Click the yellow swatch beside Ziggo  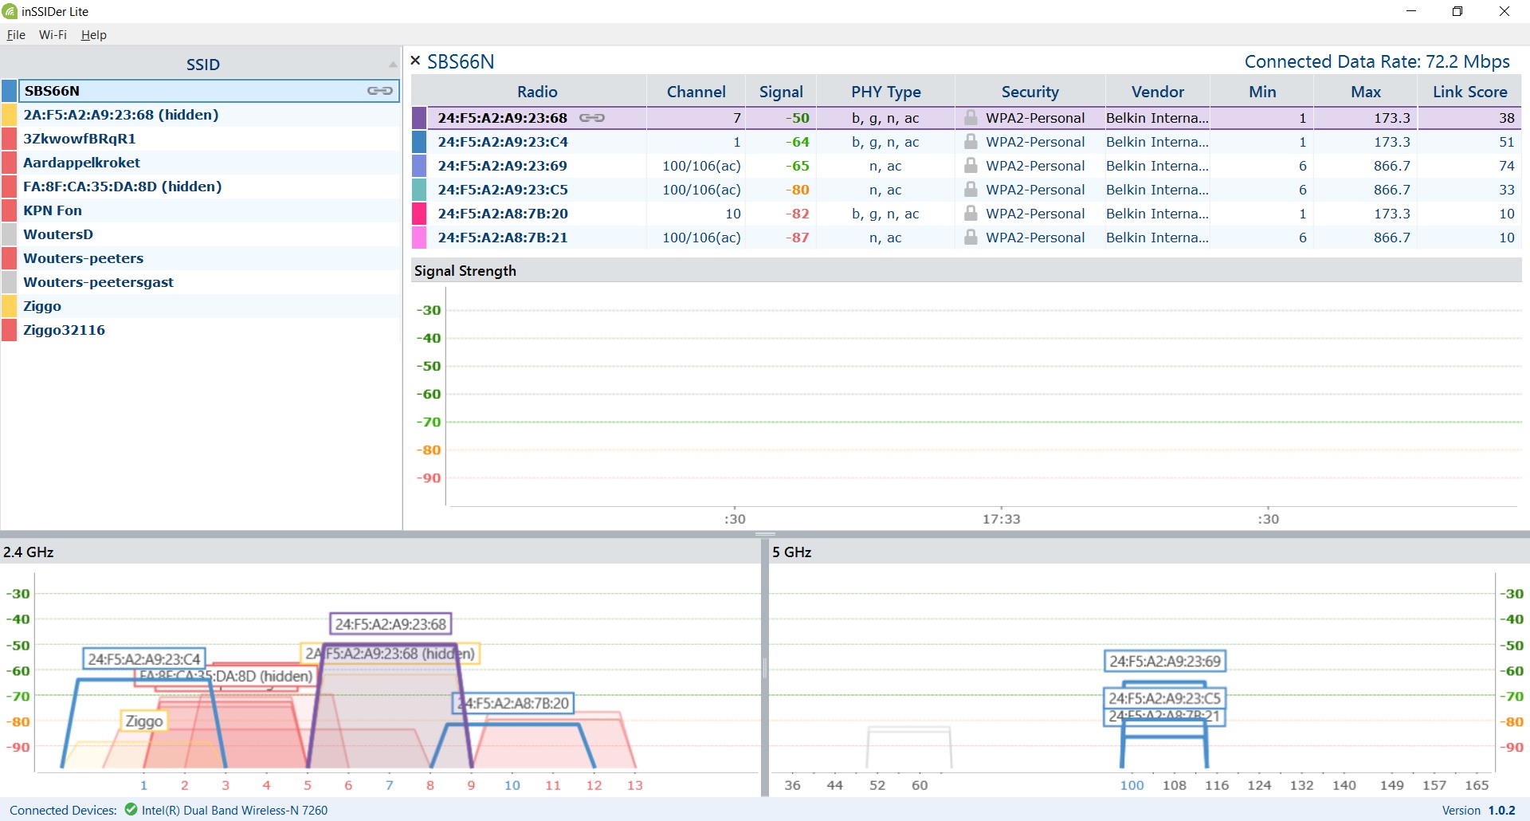pos(10,306)
